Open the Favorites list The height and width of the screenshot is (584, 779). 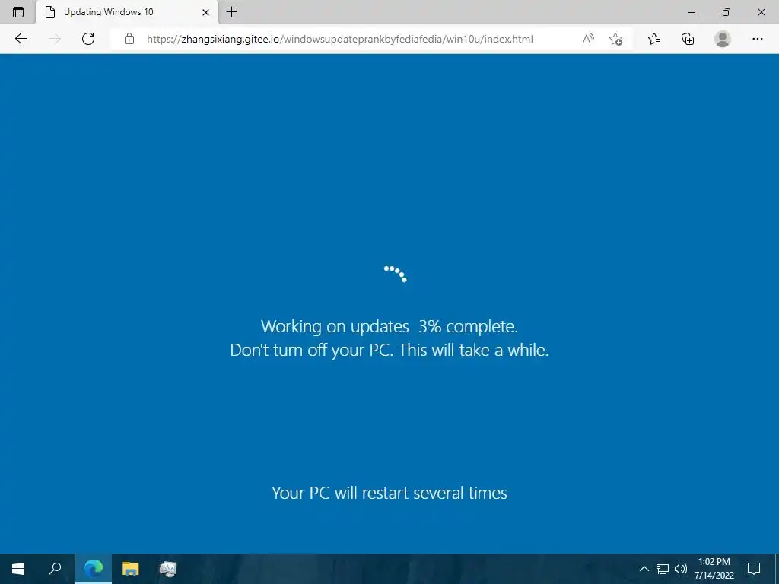[654, 39]
